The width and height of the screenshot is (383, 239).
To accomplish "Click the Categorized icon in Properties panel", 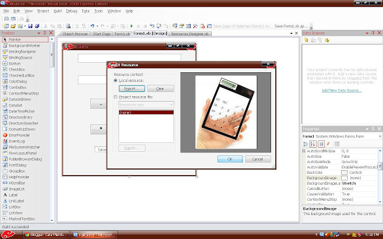I will click(x=306, y=144).
